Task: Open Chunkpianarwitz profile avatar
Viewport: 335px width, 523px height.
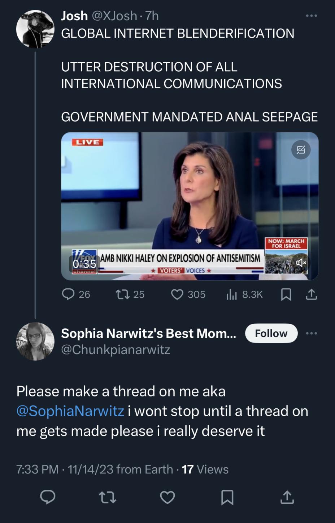Action: pos(35,341)
